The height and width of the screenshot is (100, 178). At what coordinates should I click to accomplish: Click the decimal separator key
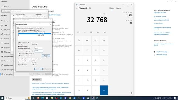pyautogui.click(x=95, y=90)
